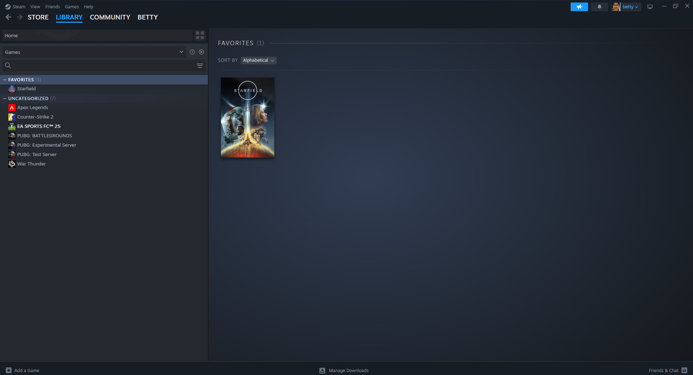
Task: Open the Games filter dropdown
Action: point(94,52)
